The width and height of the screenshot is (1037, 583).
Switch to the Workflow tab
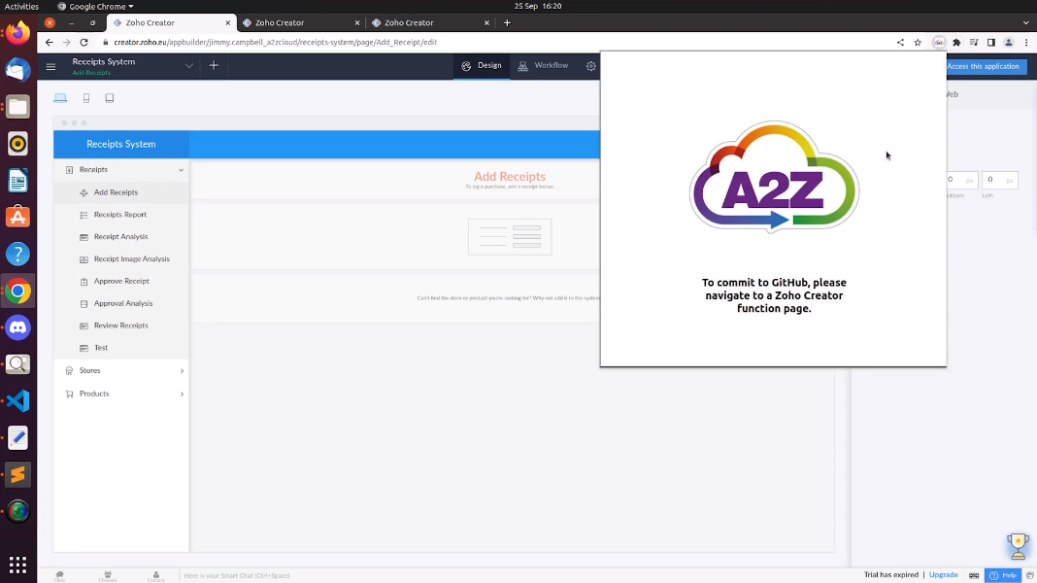click(x=543, y=65)
